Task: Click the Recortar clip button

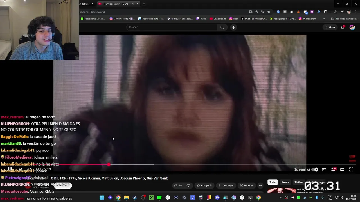Action: 246,185
